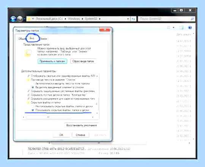The width and height of the screenshot is (205, 167).
Task: Click the settings list scroll-right arrow
Action: (x=93, y=117)
